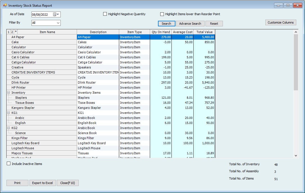Tick the Include Inactive Items checkbox

click(9, 164)
